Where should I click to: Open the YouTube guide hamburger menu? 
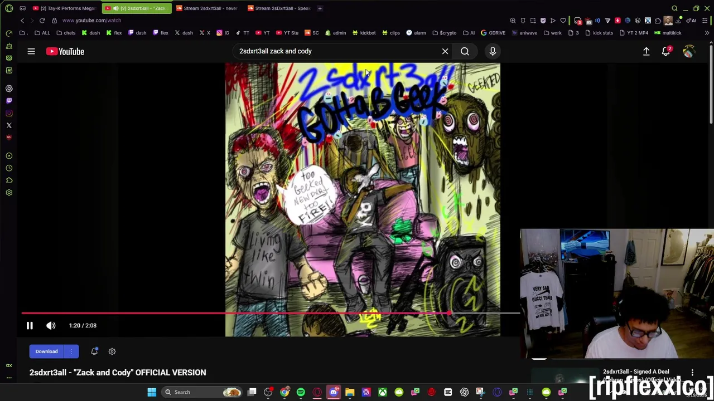[x=31, y=51]
